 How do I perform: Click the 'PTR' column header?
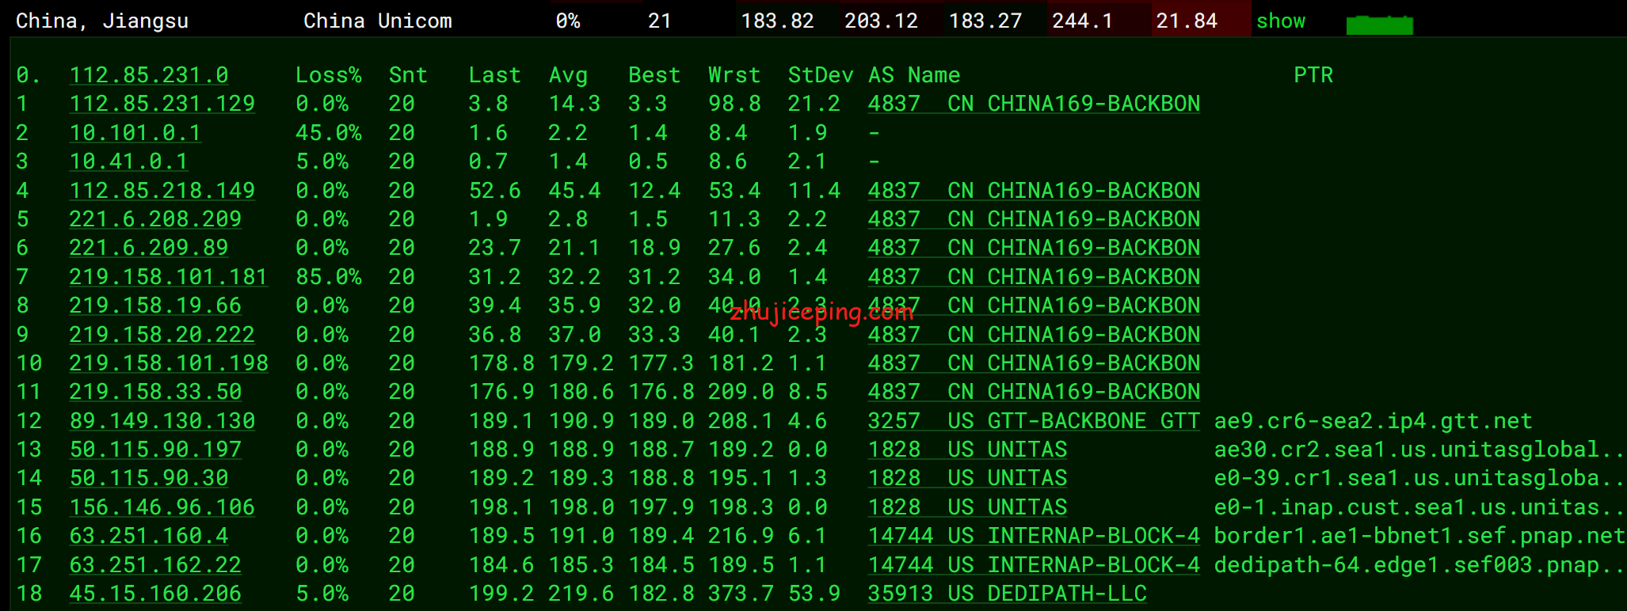click(1313, 75)
